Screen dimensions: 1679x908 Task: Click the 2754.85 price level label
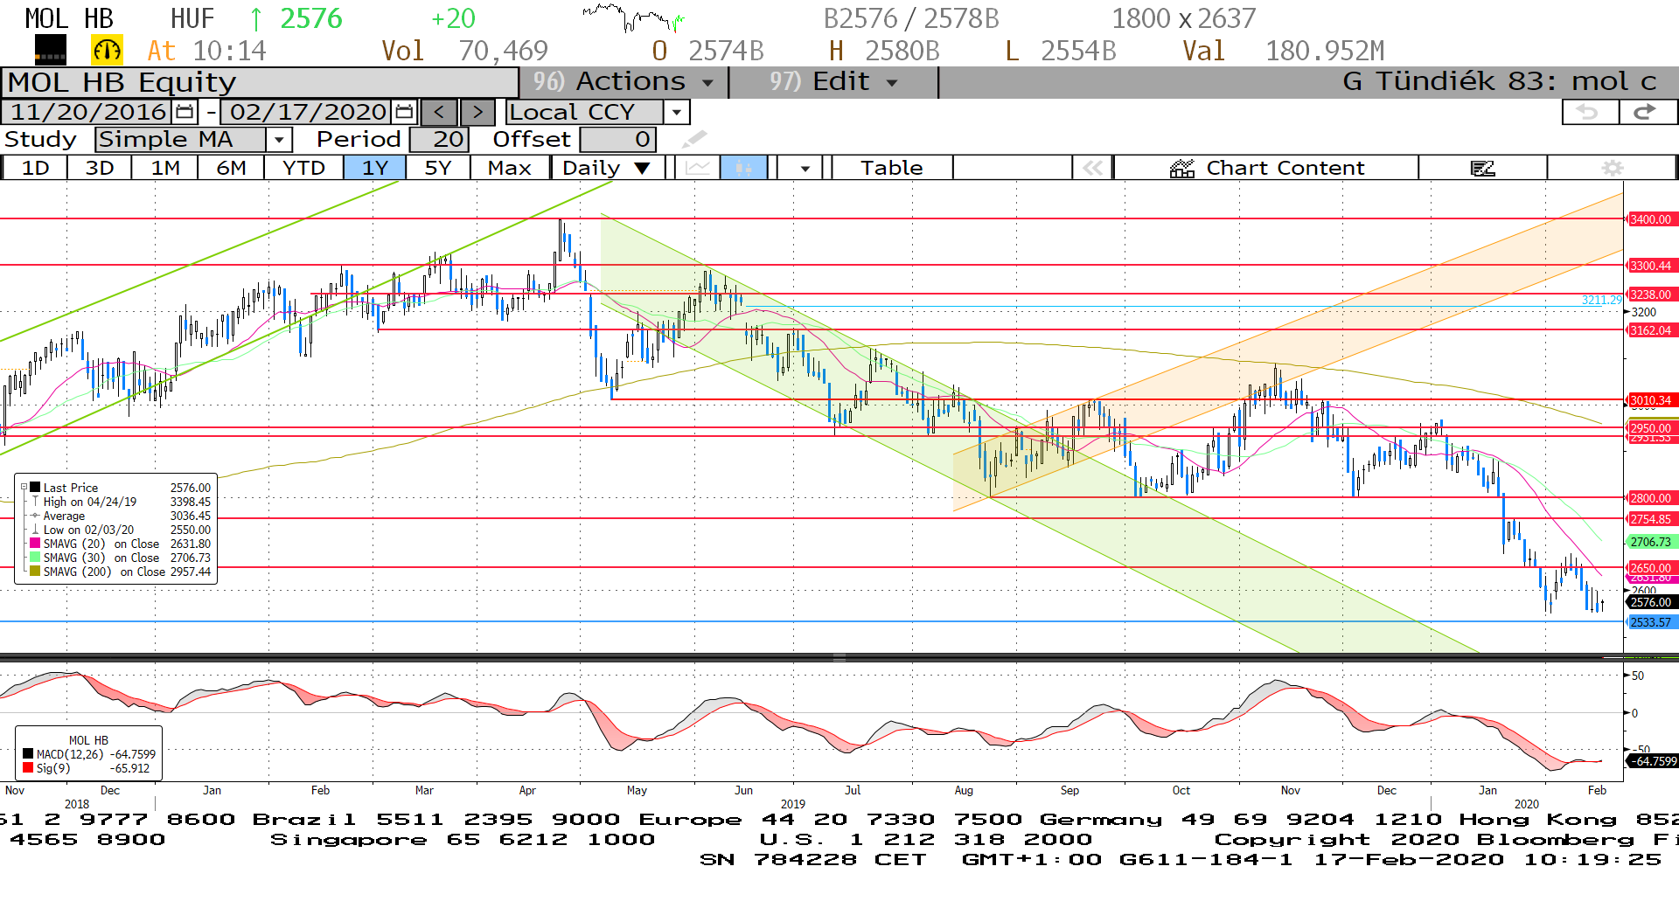click(1650, 519)
